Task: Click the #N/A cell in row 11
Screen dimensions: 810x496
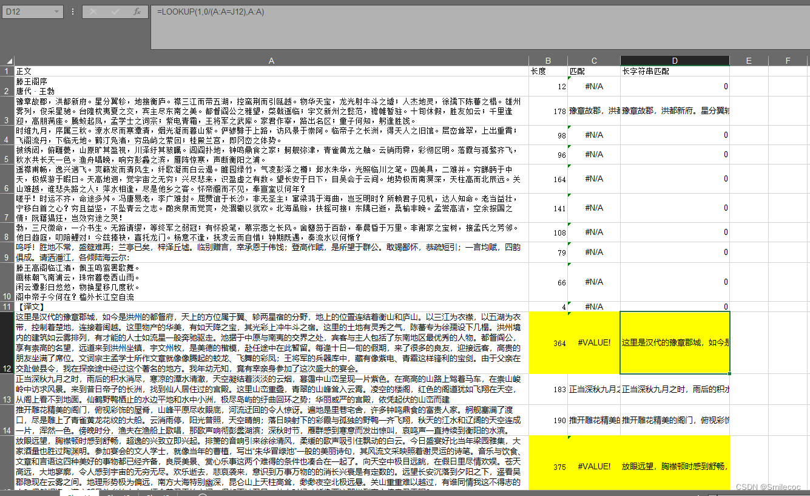Action: point(594,307)
